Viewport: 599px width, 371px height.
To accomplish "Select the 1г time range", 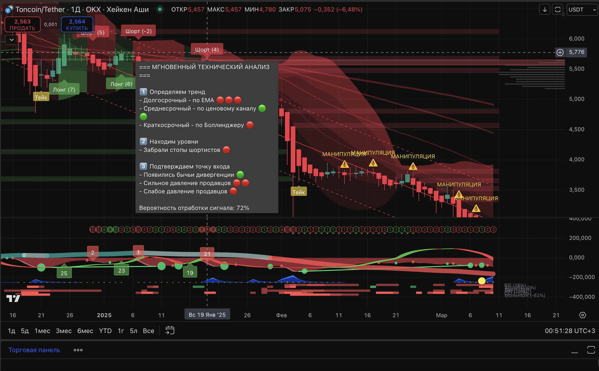I will 121,331.
